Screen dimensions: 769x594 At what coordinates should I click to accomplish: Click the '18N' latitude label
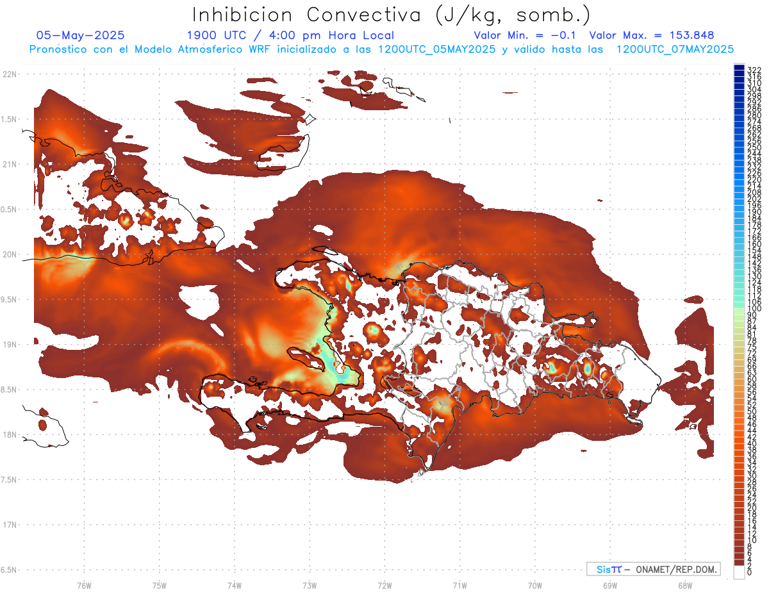click(10, 434)
